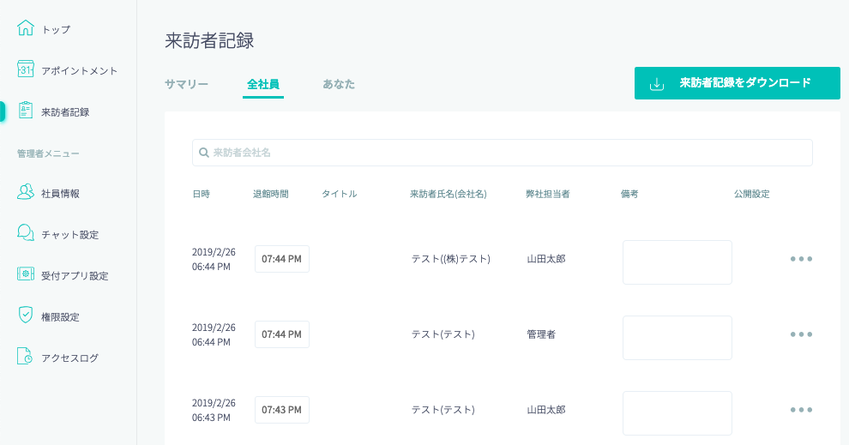Open three-dot menu for 06:43 PM record

pyautogui.click(x=801, y=410)
